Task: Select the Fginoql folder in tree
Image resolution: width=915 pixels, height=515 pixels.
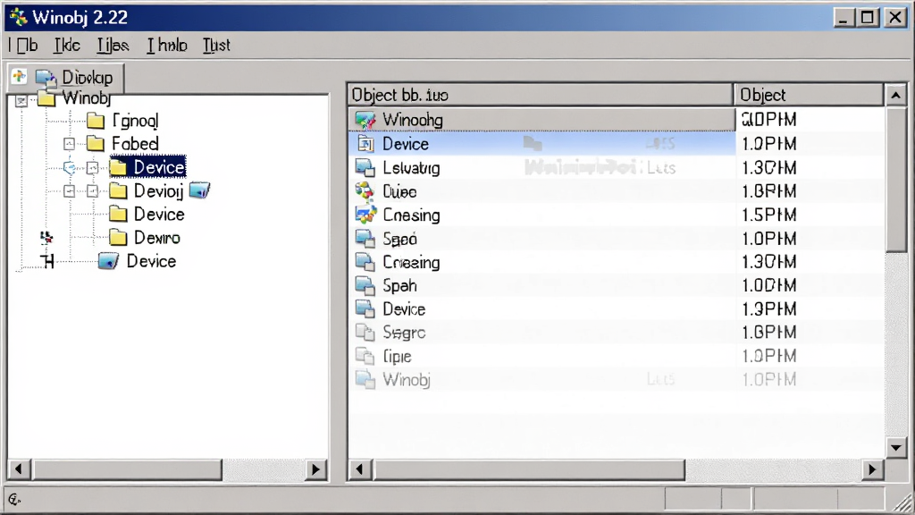Action: (x=135, y=121)
